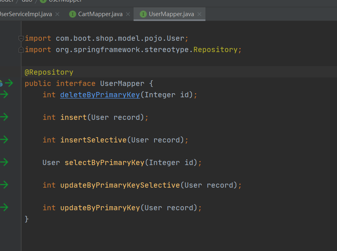Click the selectByPrimaryKey method name
Screen dimensions: 337x251
click(x=105, y=163)
